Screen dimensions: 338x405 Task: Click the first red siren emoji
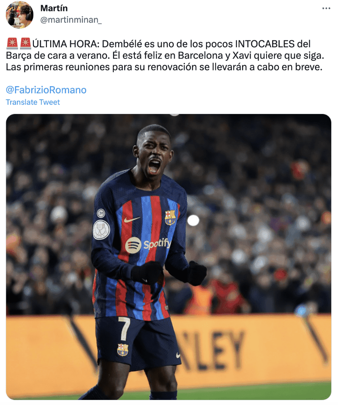click(12, 43)
